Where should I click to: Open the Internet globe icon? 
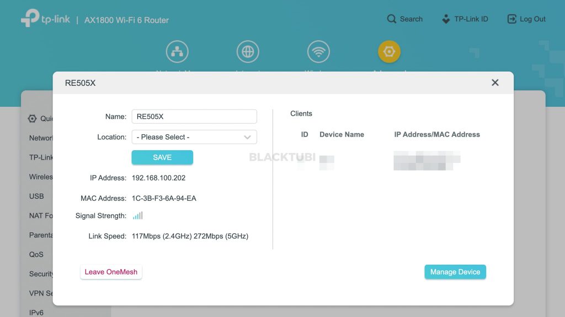pyautogui.click(x=248, y=51)
